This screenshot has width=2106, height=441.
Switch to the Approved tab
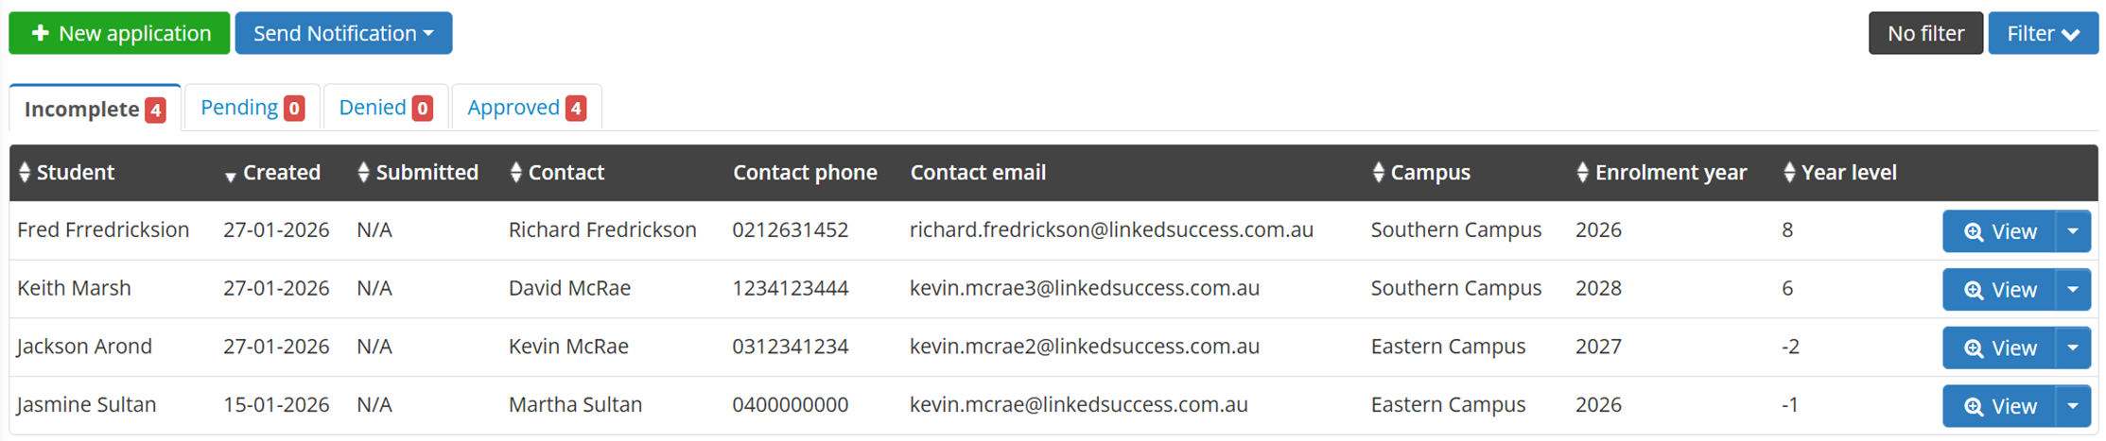pos(526,108)
